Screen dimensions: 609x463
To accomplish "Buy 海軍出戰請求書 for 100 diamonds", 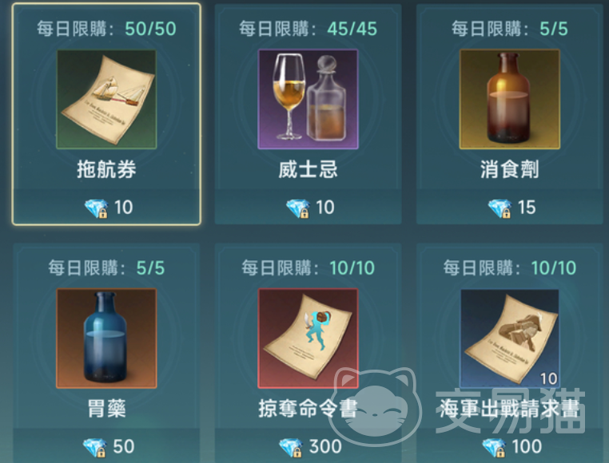I will [x=510, y=445].
